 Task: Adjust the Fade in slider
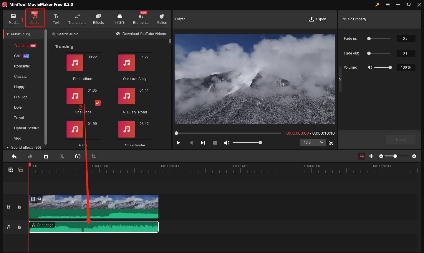[379, 39]
